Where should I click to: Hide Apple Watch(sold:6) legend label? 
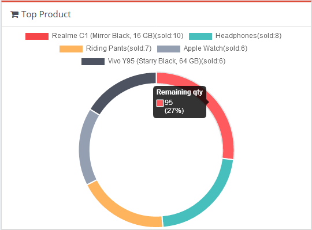216,48
